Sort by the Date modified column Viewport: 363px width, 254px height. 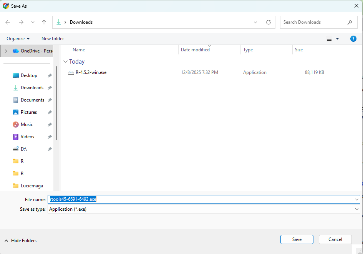tap(195, 50)
